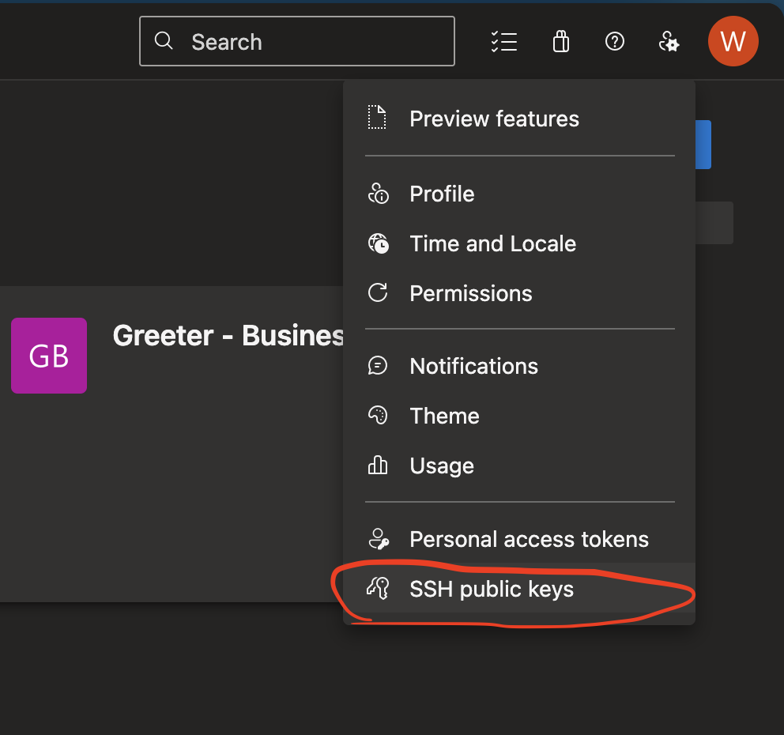Click the work items checklist icon
The image size is (784, 735).
[504, 41]
